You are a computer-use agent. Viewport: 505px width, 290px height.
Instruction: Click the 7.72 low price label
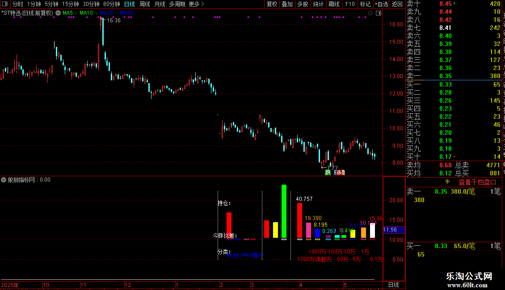coord(332,167)
